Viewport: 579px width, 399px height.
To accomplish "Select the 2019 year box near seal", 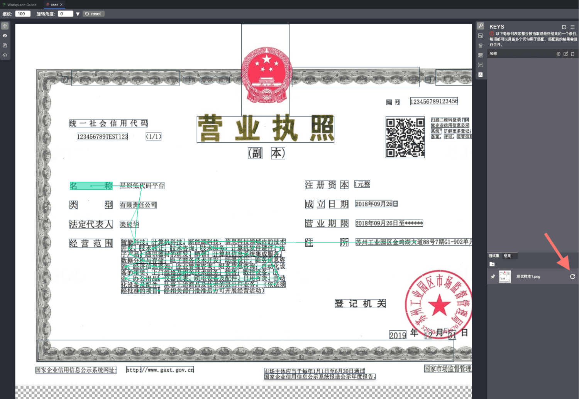I will point(398,335).
